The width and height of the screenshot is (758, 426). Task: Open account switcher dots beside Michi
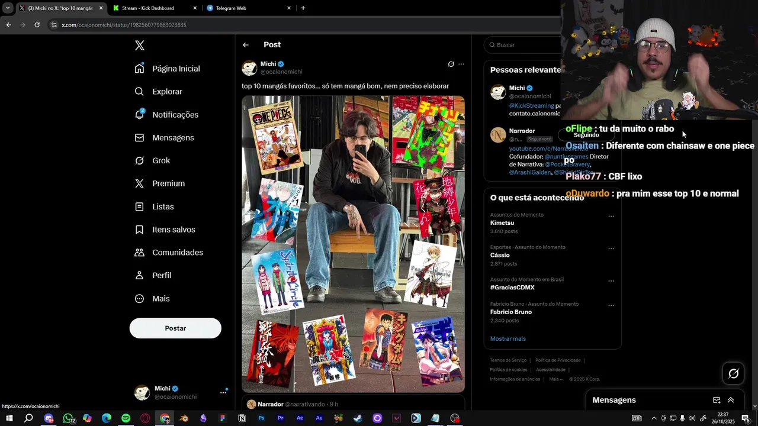pos(223,392)
